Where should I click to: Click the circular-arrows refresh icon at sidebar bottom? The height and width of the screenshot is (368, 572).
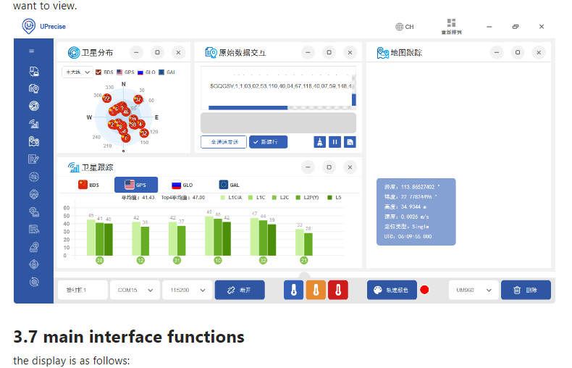point(34,282)
